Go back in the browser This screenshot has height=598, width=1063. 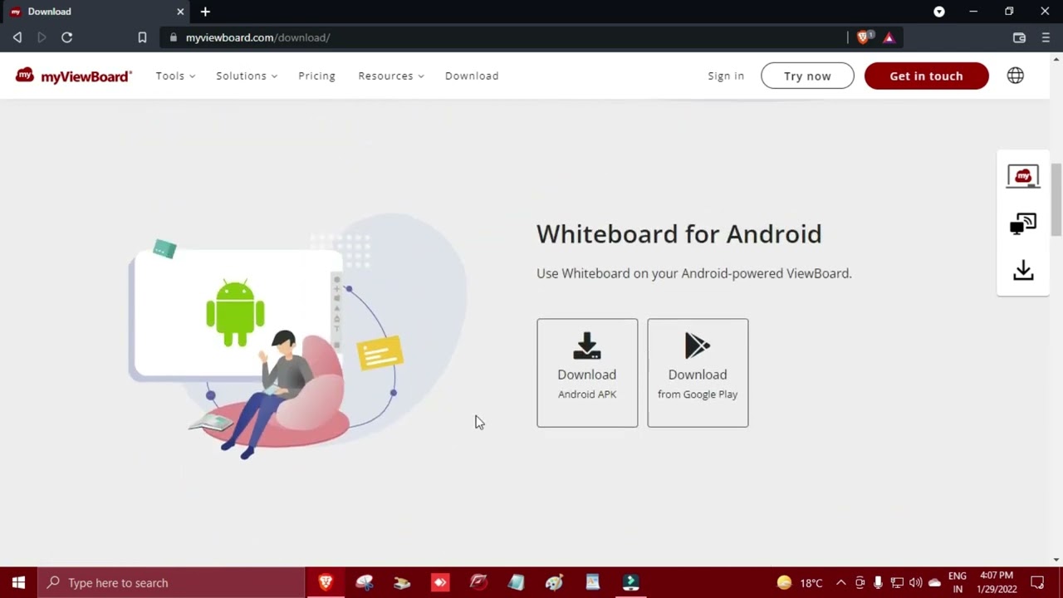click(x=17, y=37)
